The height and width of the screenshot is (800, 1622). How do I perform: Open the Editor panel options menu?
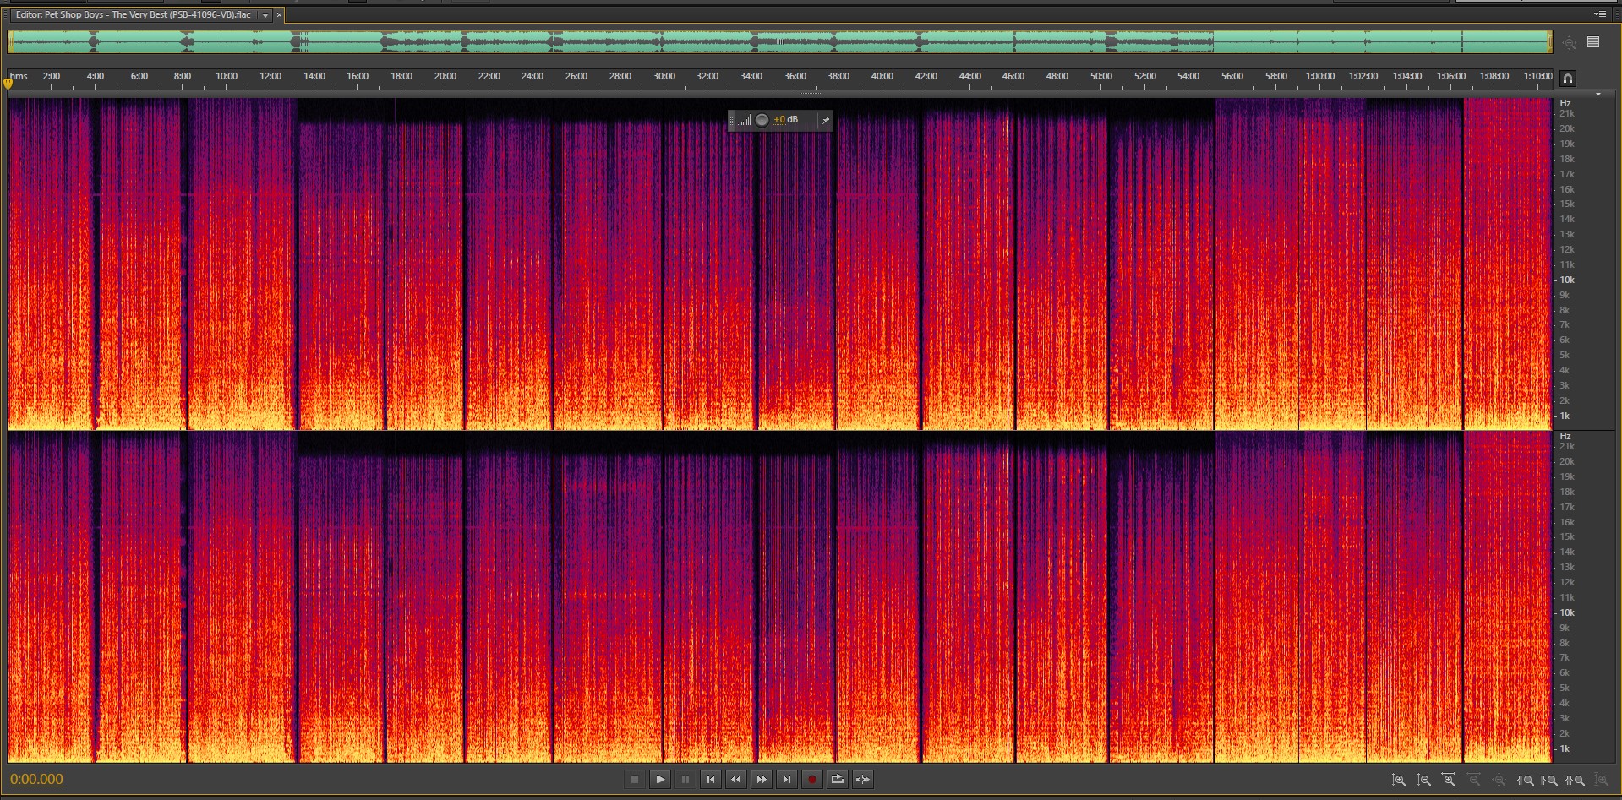click(x=1599, y=14)
